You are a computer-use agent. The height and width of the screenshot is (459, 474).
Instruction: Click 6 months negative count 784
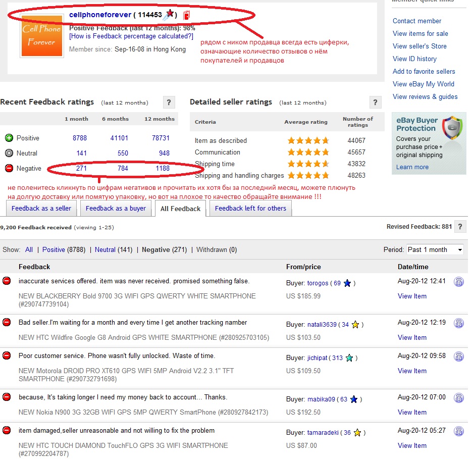point(123,169)
